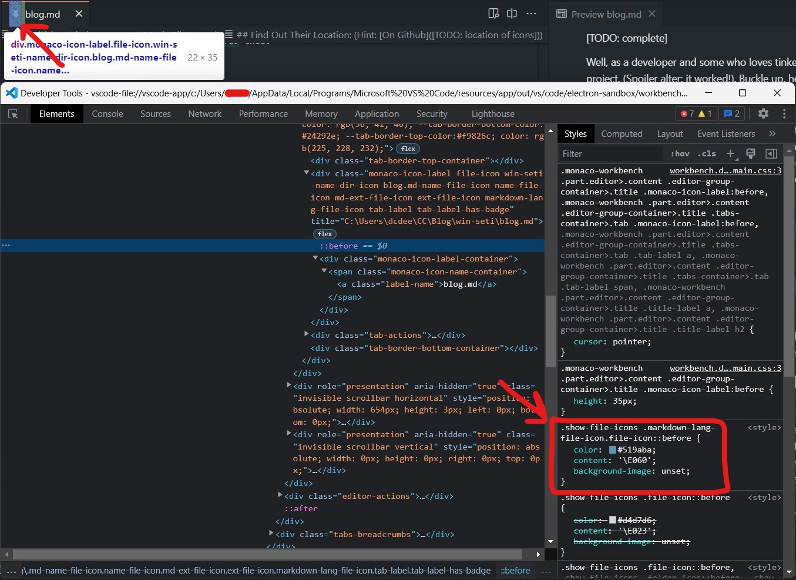
Task: Toggle element classes with .cls
Action: (x=707, y=153)
